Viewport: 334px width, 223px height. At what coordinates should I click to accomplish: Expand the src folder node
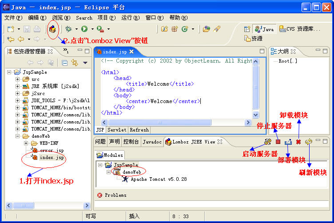[18, 79]
